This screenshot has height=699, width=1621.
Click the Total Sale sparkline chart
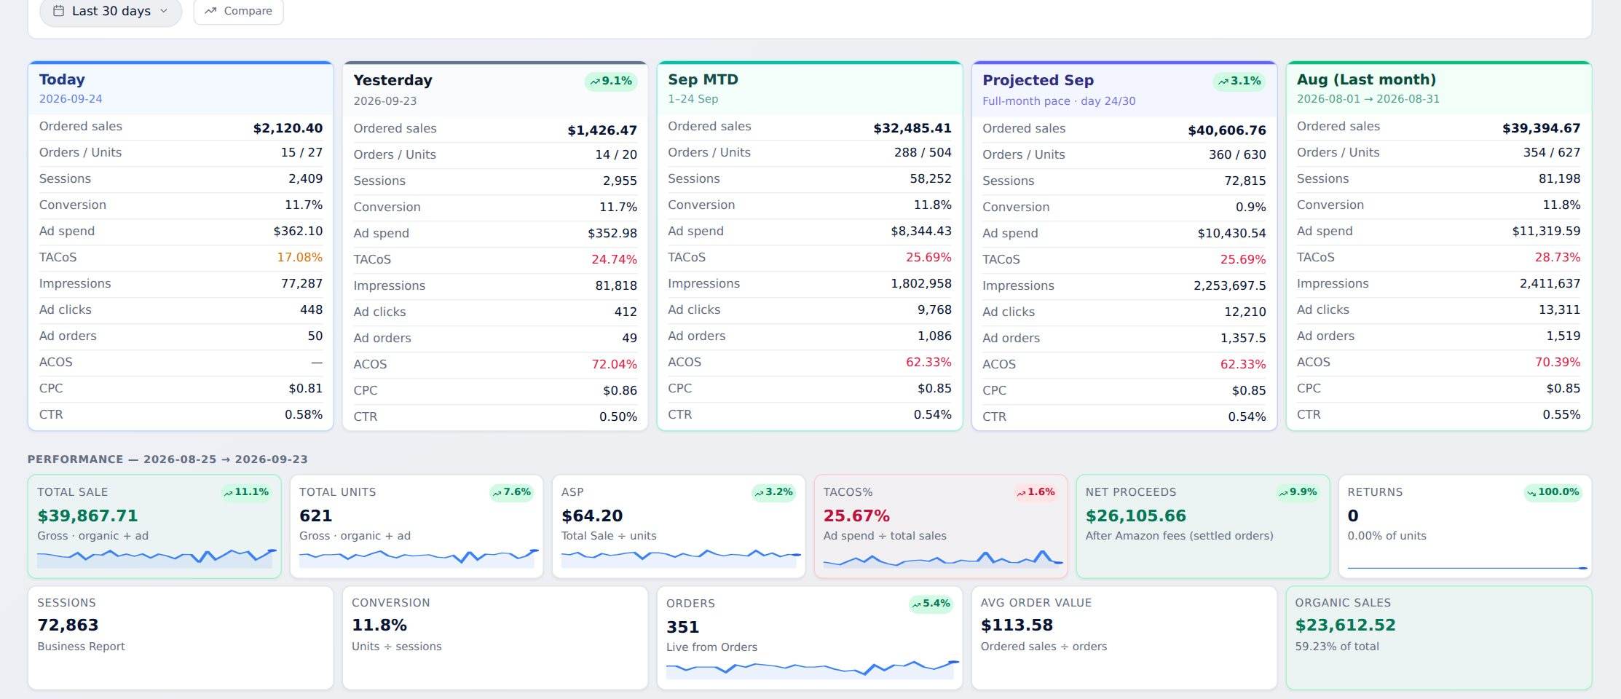[155, 558]
